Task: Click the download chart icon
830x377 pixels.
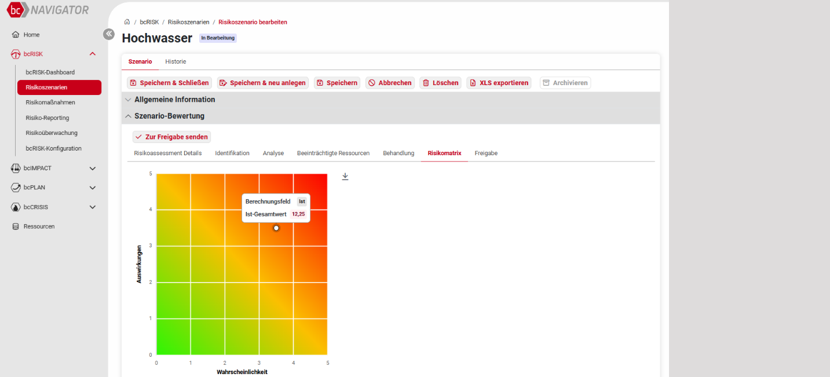Action: click(x=345, y=177)
